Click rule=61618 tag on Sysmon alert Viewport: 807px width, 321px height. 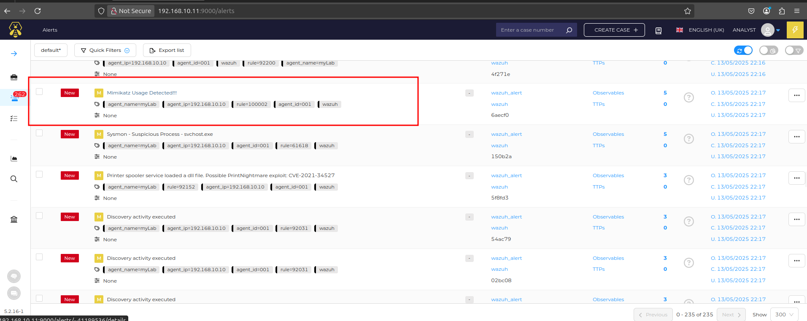coord(294,146)
